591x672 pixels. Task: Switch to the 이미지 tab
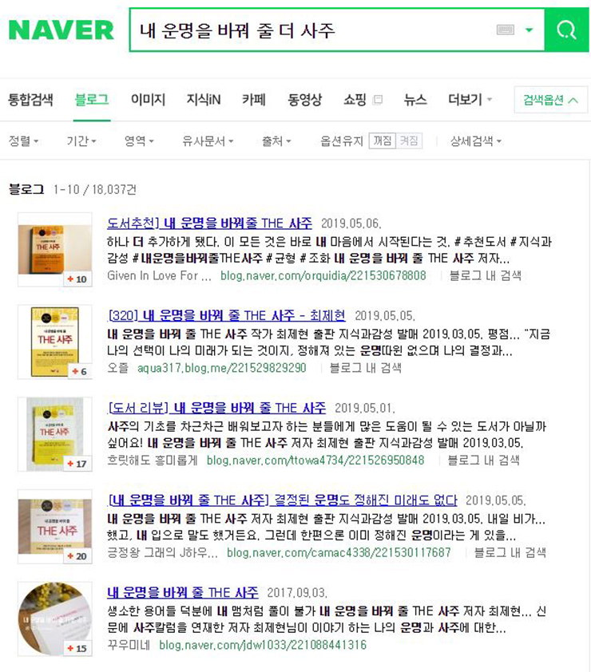tap(148, 100)
